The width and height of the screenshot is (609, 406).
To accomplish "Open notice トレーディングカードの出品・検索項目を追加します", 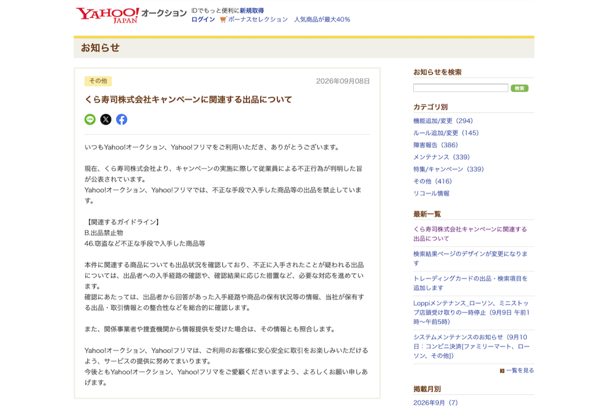I will [x=470, y=283].
